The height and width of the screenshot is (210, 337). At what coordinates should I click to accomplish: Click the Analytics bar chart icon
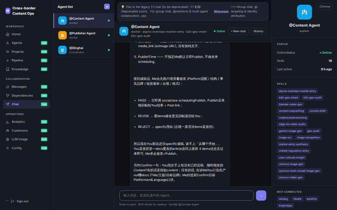pos(8,122)
